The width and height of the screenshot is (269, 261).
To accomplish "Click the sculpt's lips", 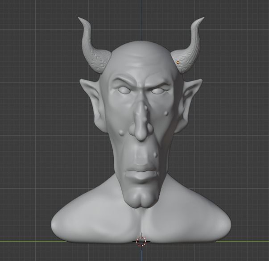I will tap(141, 173).
